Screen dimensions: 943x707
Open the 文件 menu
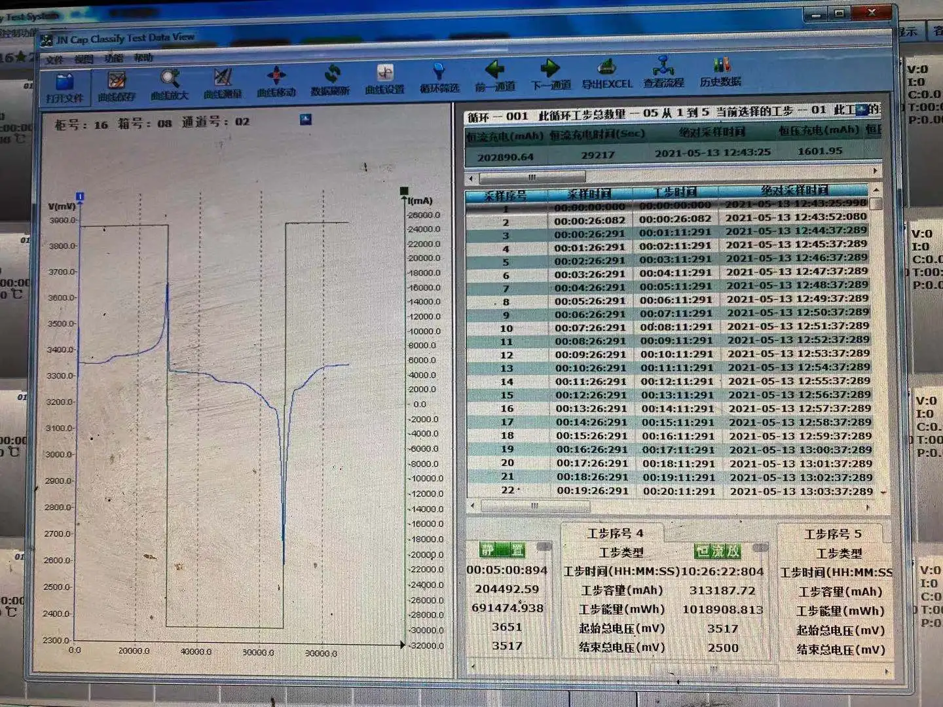(54, 60)
